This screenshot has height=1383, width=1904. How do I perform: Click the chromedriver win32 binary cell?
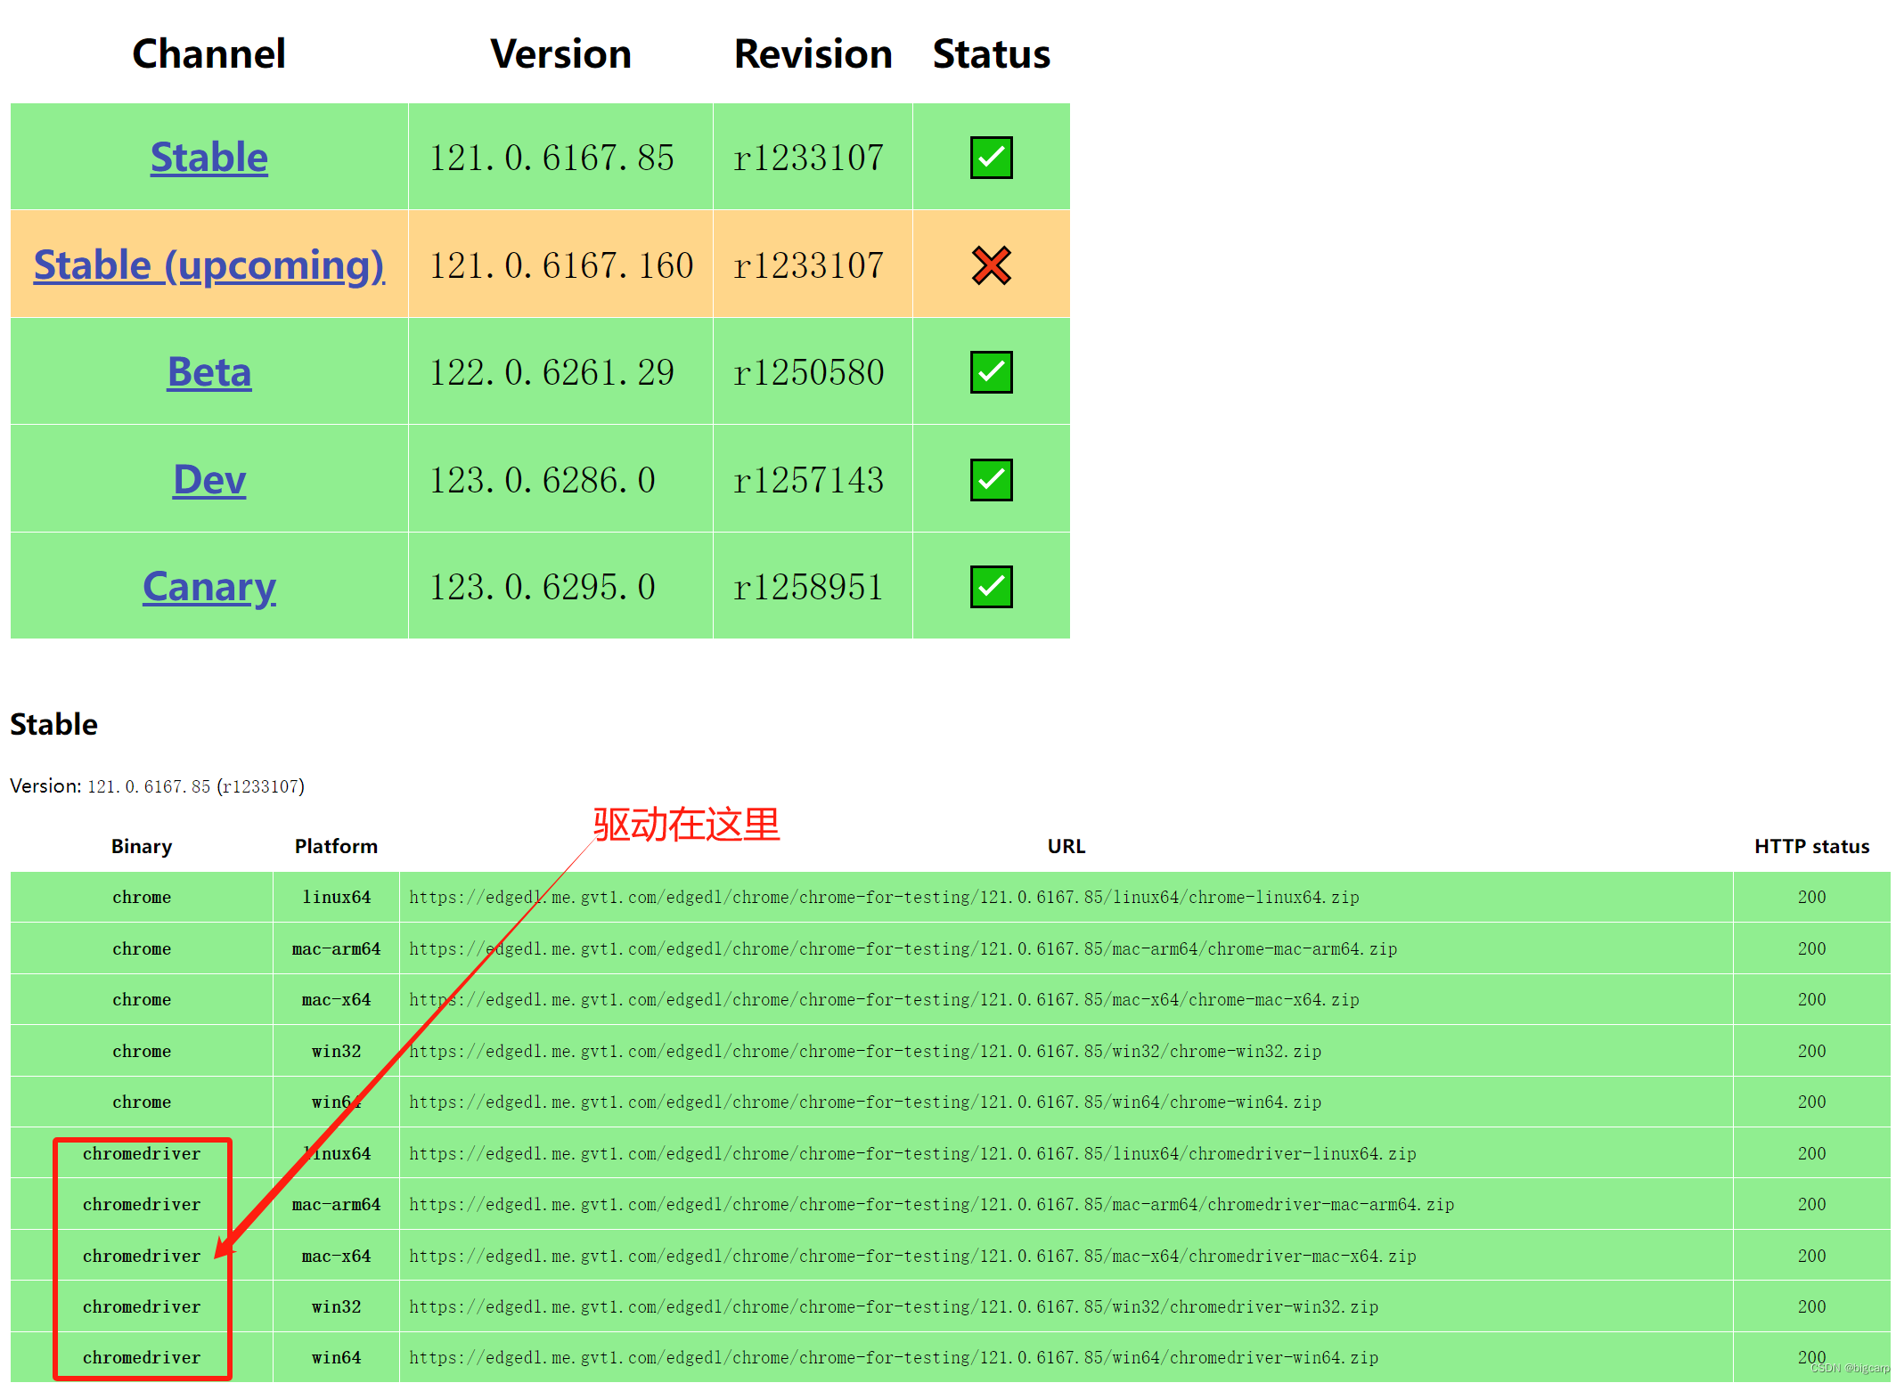tap(142, 1307)
